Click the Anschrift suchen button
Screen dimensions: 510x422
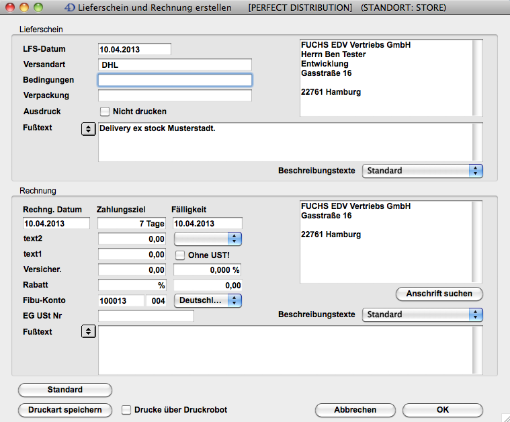pos(439,294)
